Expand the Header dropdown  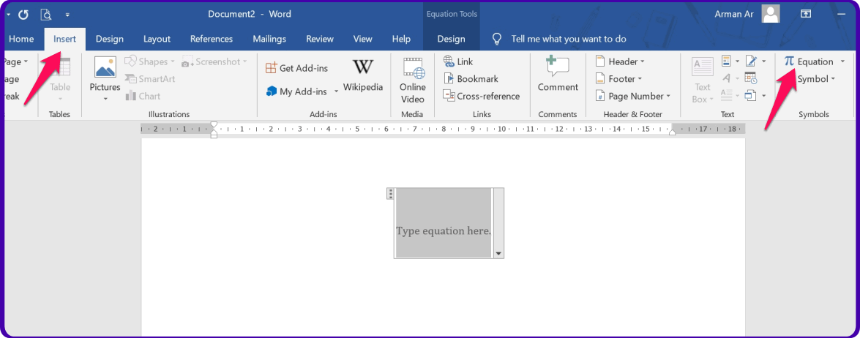(x=621, y=61)
